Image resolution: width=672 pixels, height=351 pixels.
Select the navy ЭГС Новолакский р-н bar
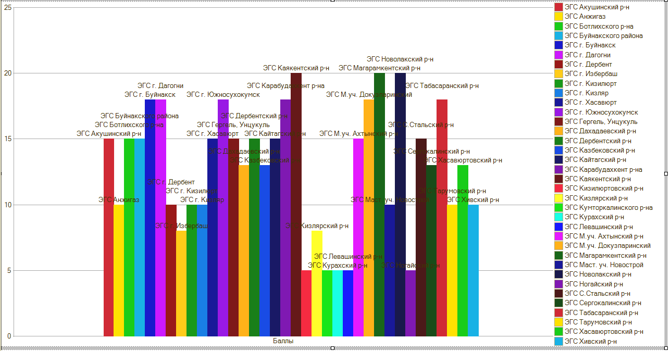click(400, 208)
